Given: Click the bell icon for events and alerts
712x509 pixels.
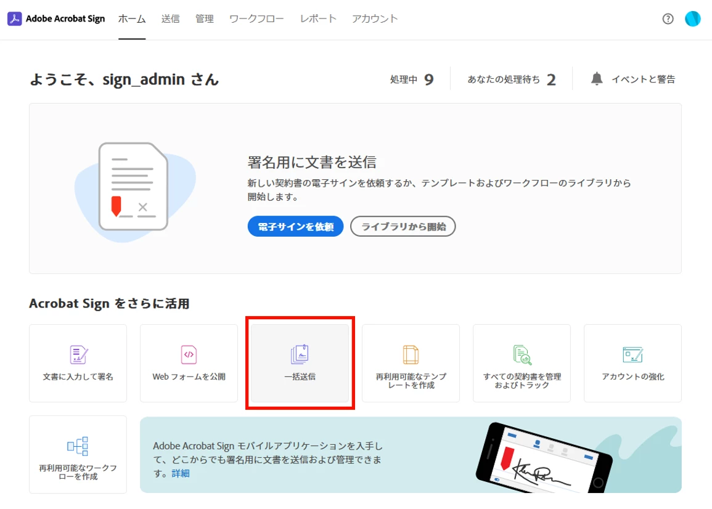Looking at the screenshot, I should click(597, 79).
